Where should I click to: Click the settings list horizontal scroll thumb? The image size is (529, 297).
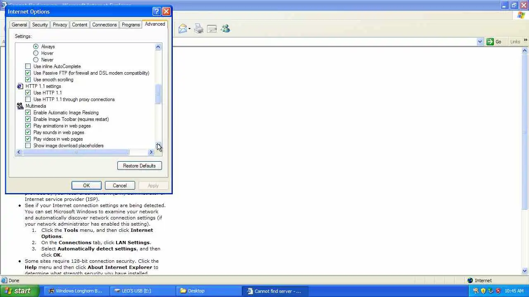[76, 152]
